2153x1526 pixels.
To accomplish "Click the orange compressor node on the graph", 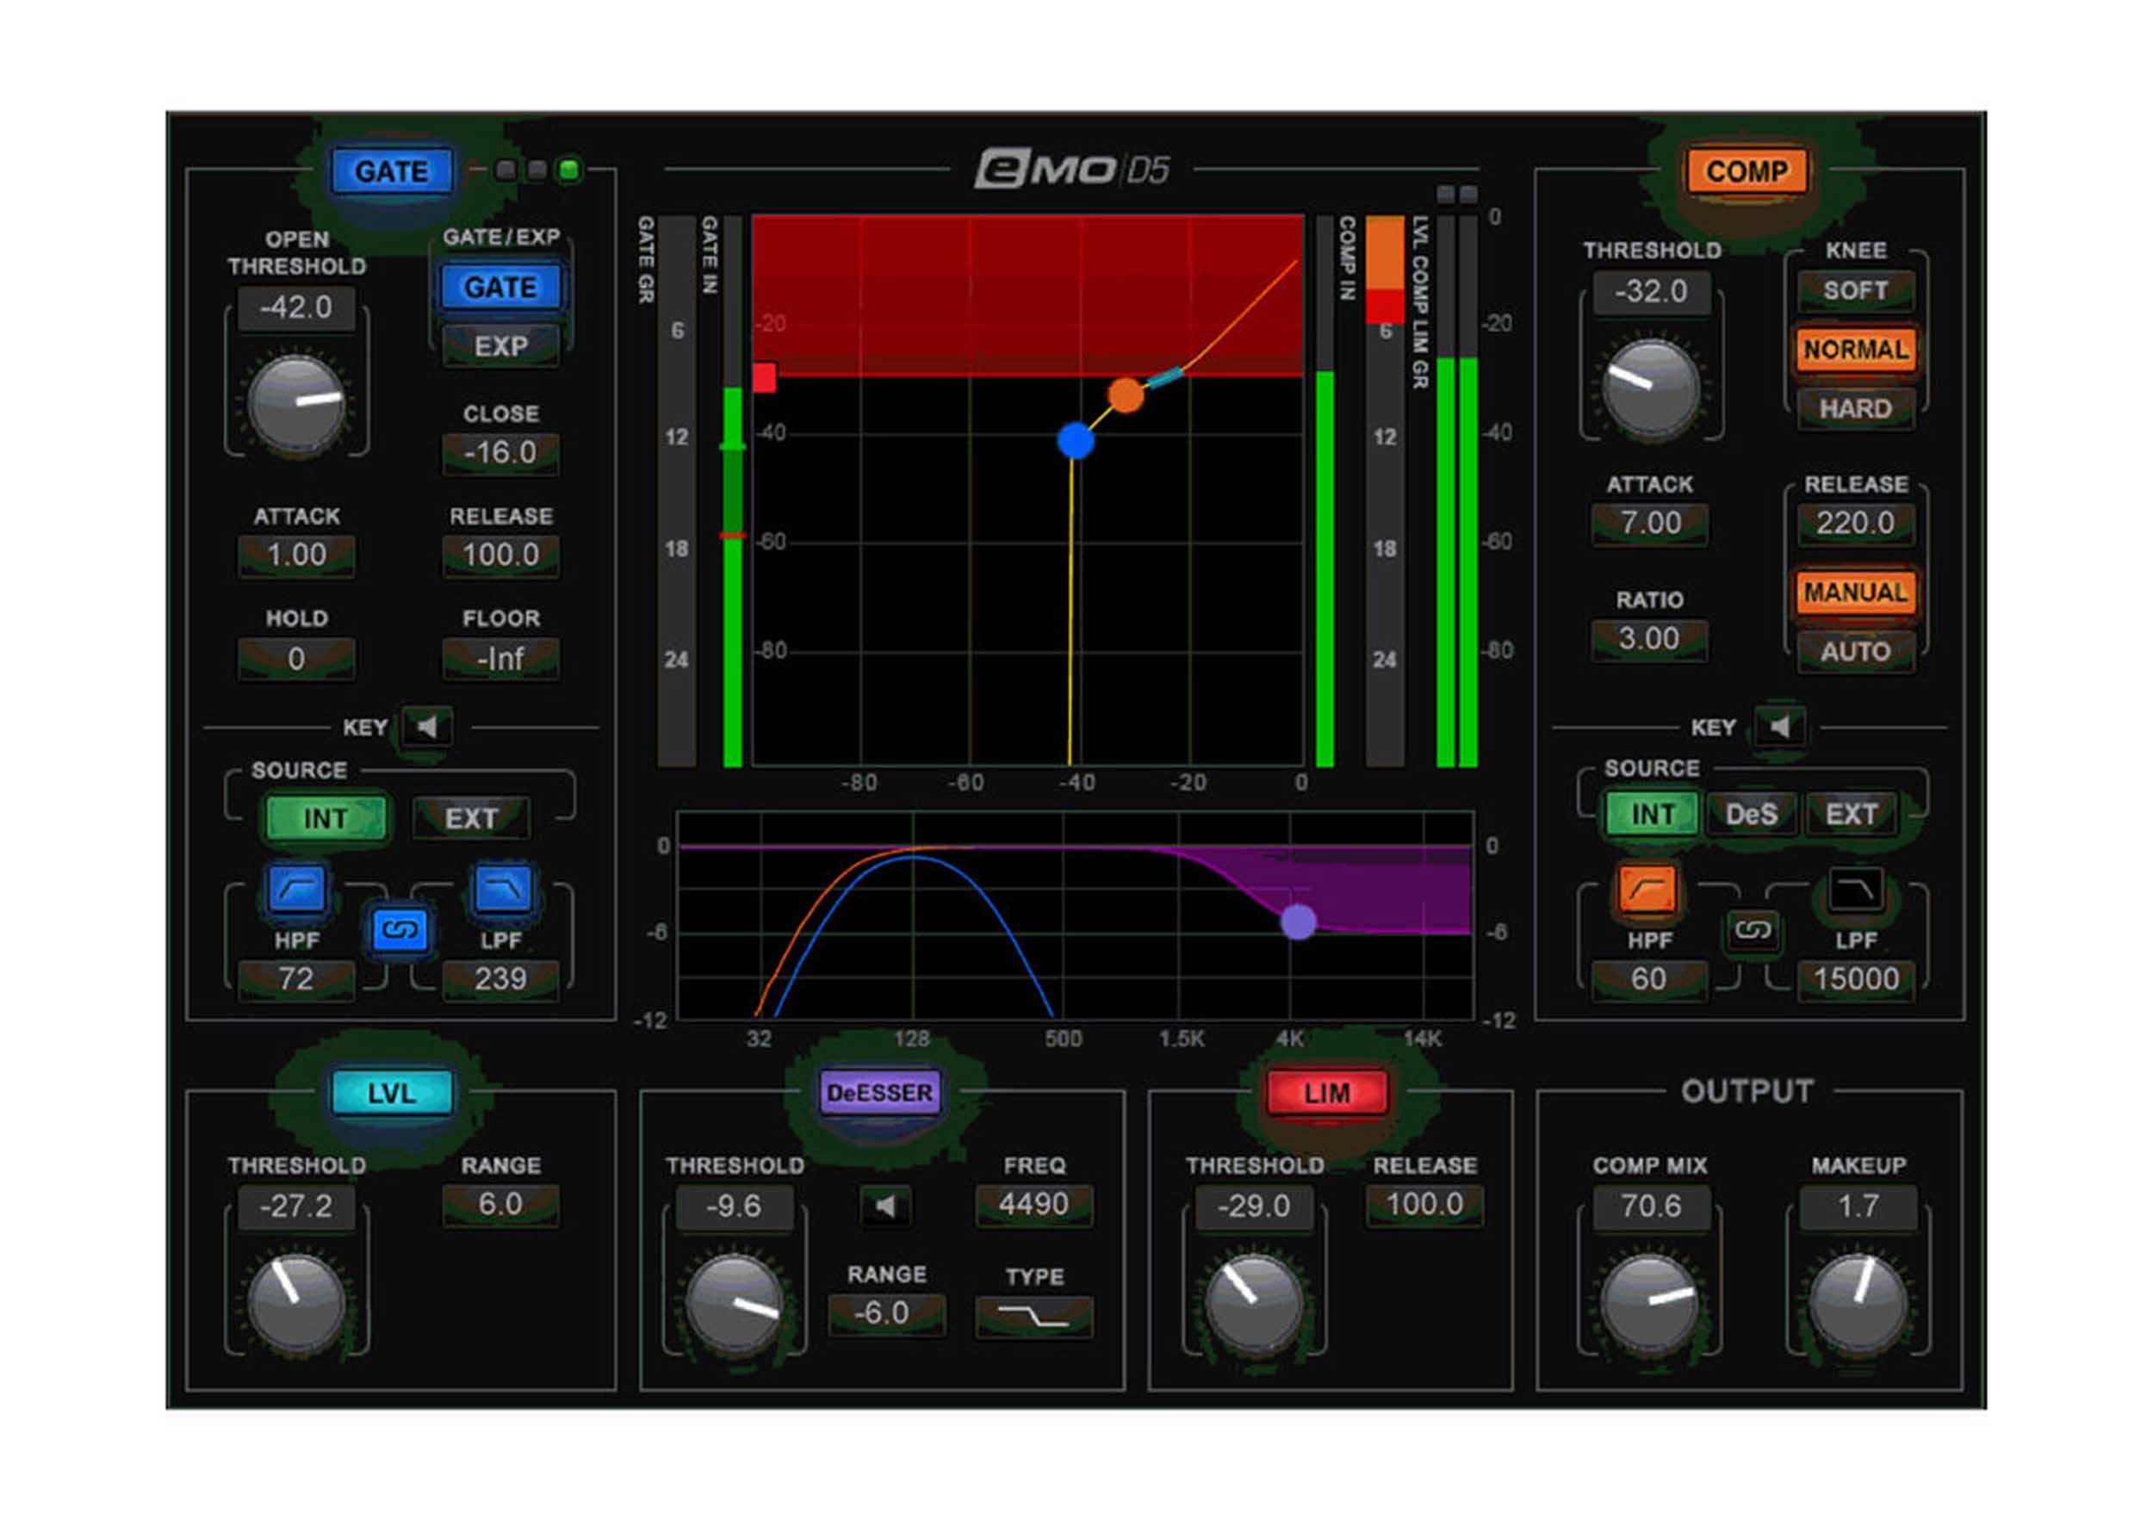I will [1126, 394].
